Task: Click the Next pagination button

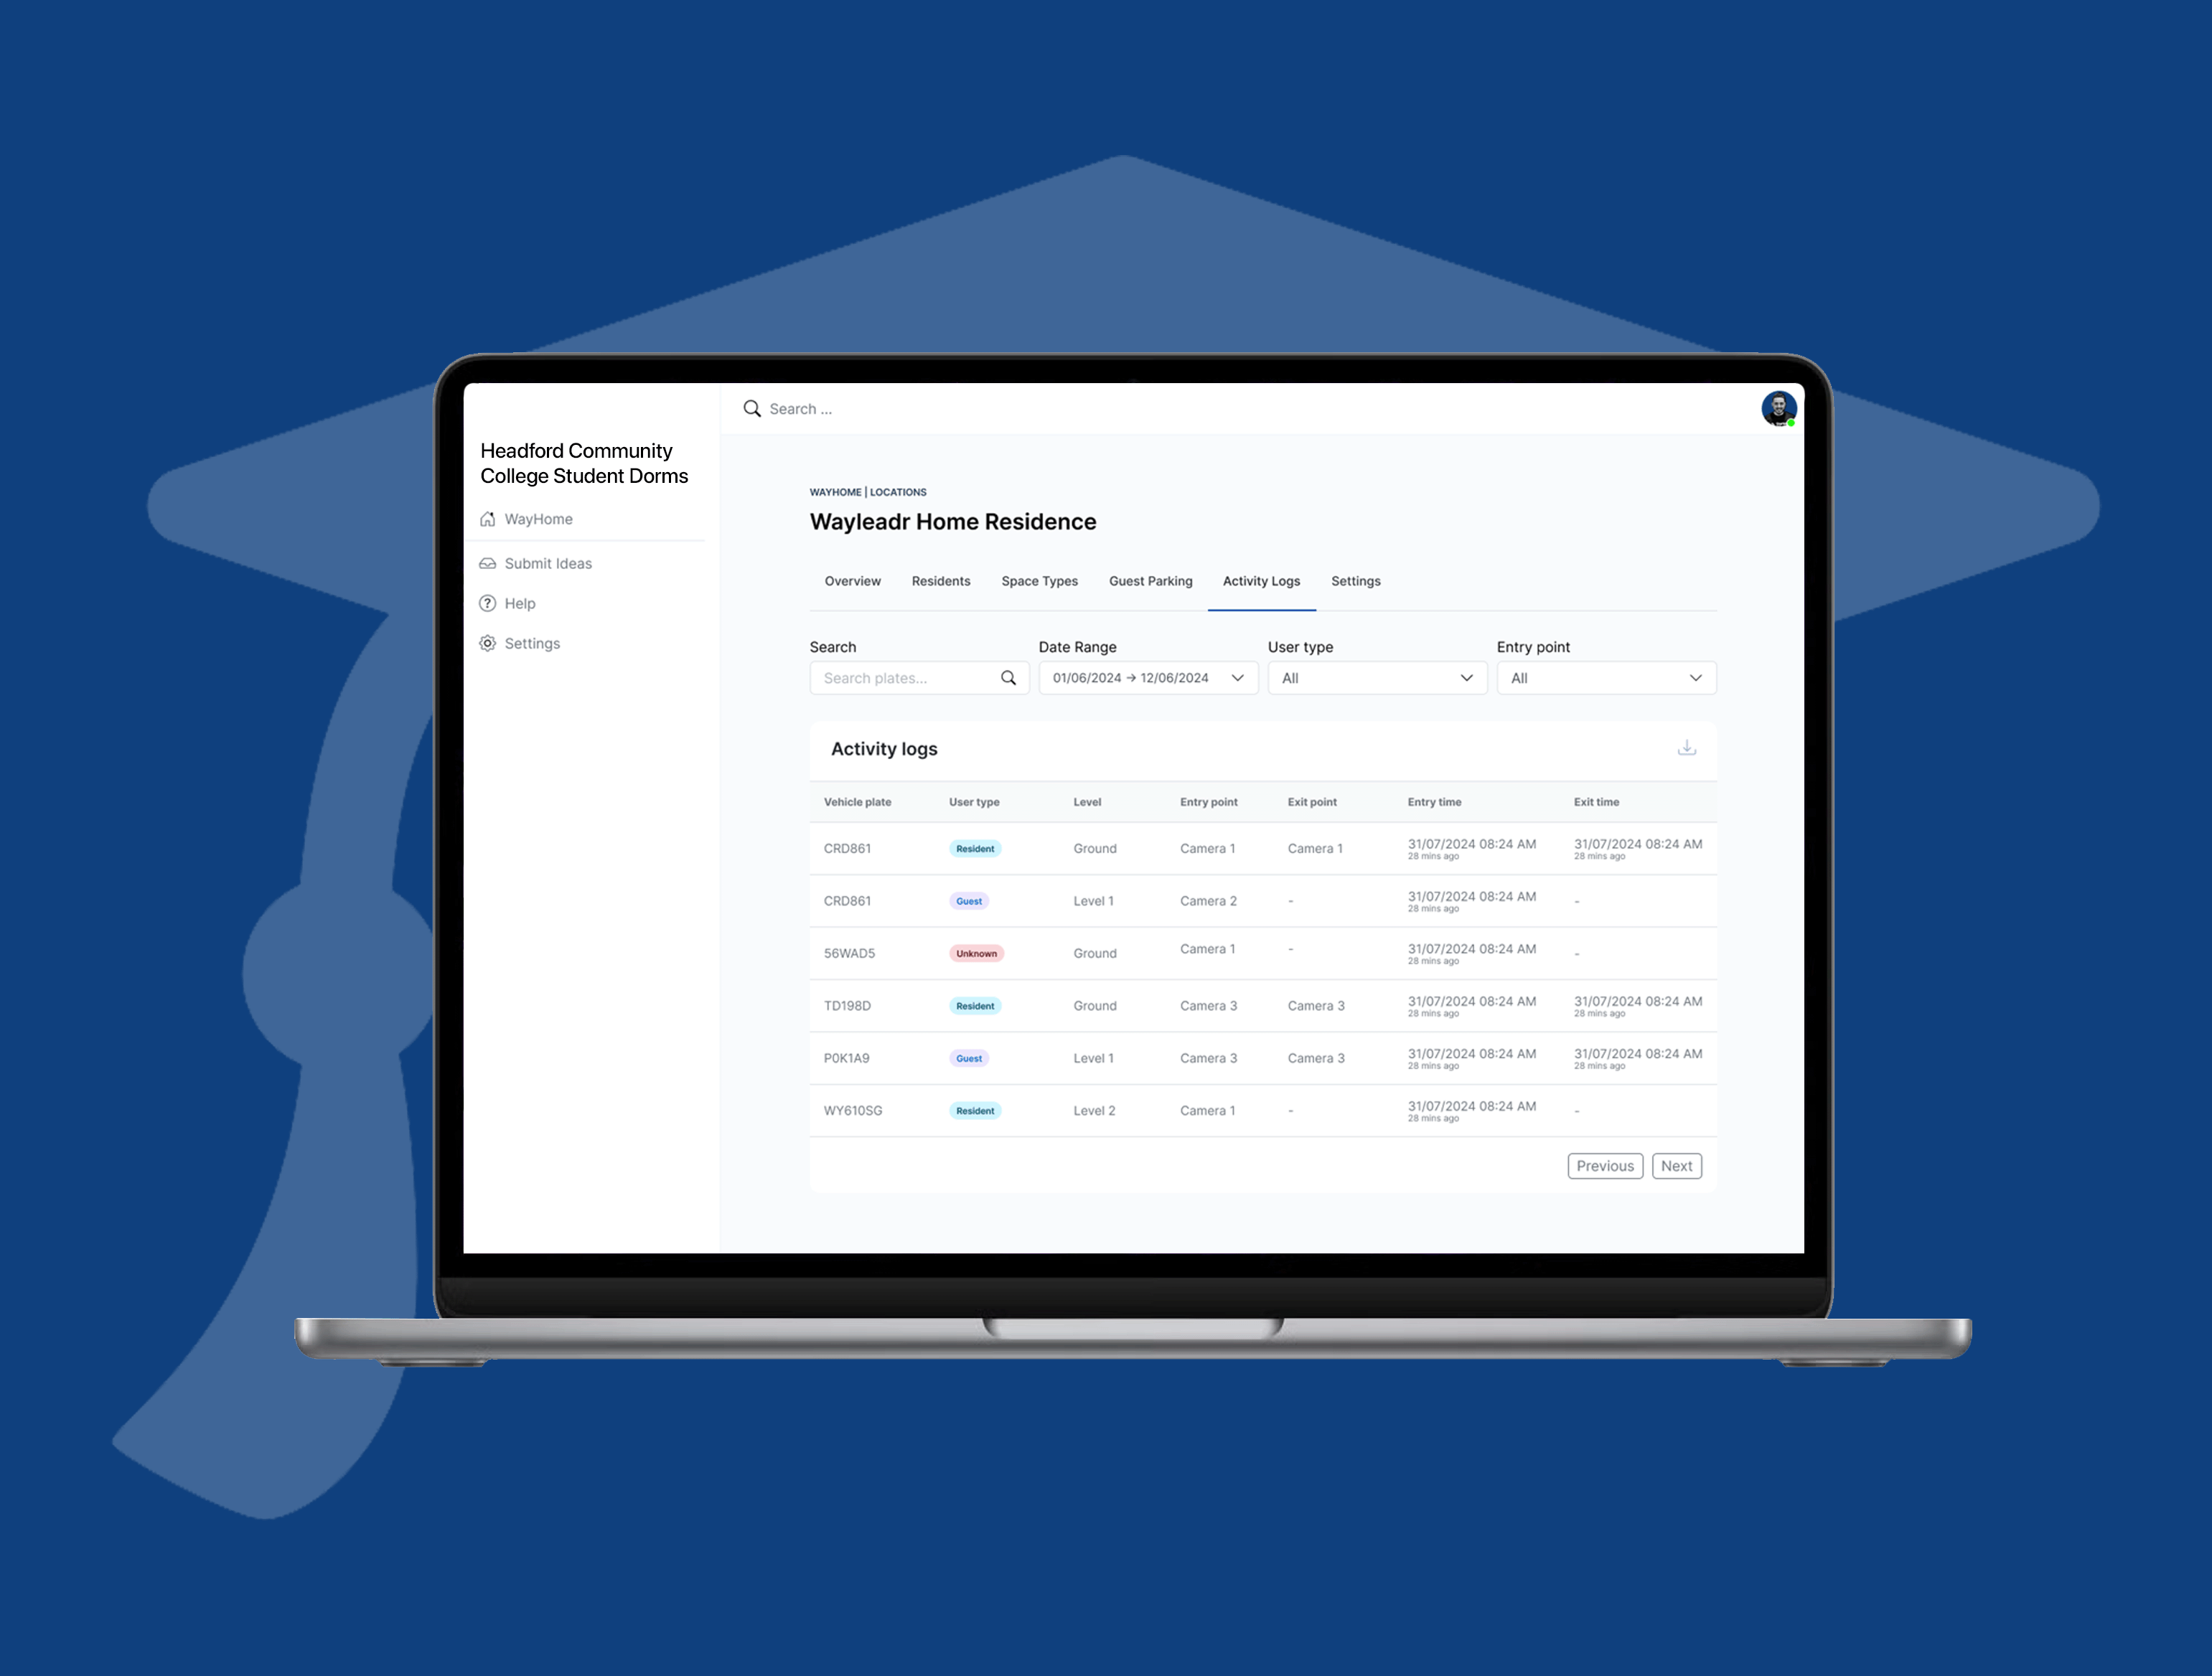Action: pos(1675,1165)
